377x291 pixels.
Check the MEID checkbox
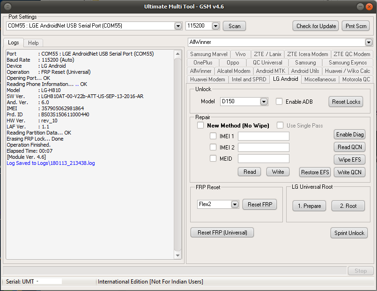pyautogui.click(x=213, y=158)
